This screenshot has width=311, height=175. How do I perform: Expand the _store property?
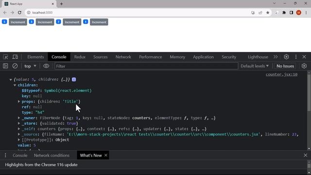pos(19,123)
